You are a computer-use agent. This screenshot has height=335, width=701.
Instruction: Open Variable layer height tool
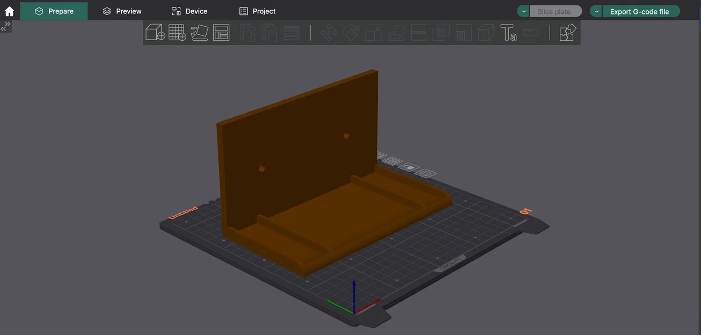click(291, 32)
